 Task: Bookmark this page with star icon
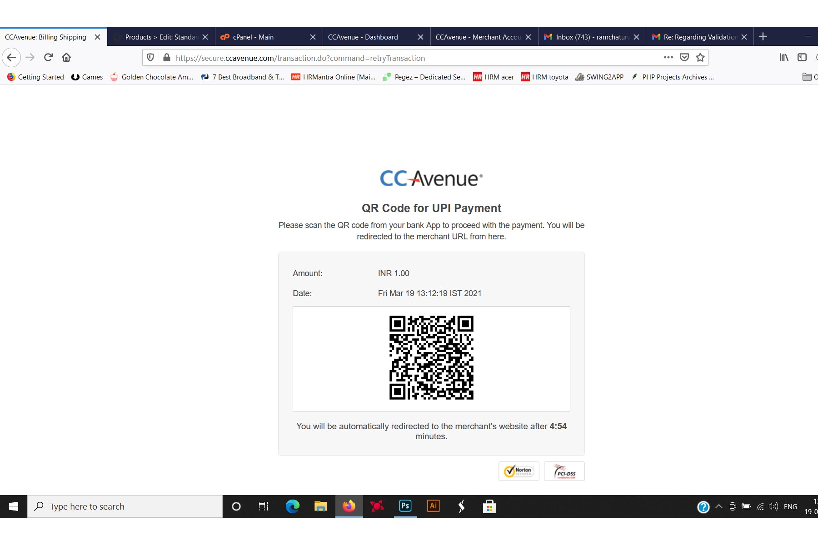pyautogui.click(x=700, y=58)
